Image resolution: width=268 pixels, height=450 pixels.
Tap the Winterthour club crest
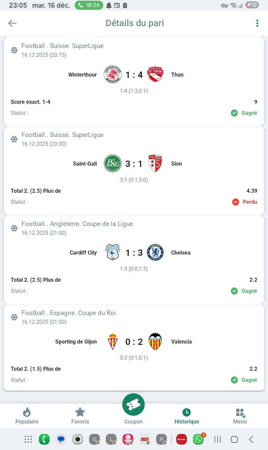tap(112, 75)
